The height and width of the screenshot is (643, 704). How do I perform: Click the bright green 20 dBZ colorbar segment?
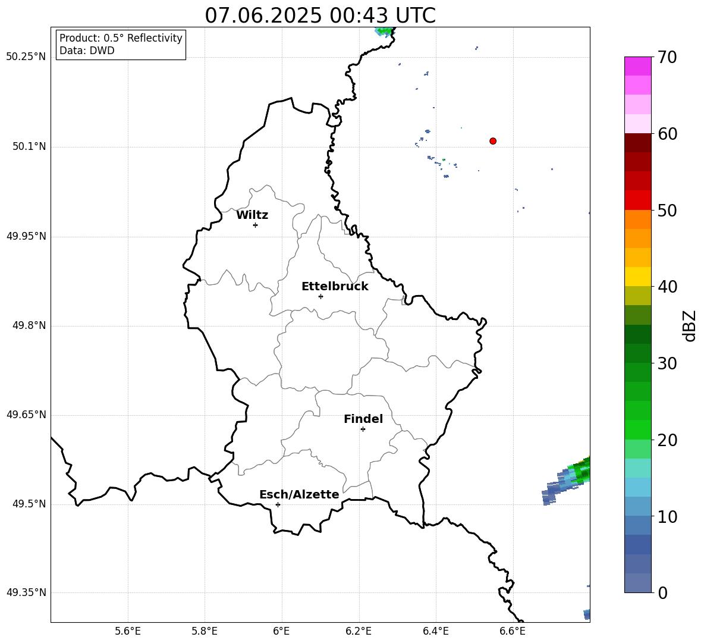coord(637,429)
